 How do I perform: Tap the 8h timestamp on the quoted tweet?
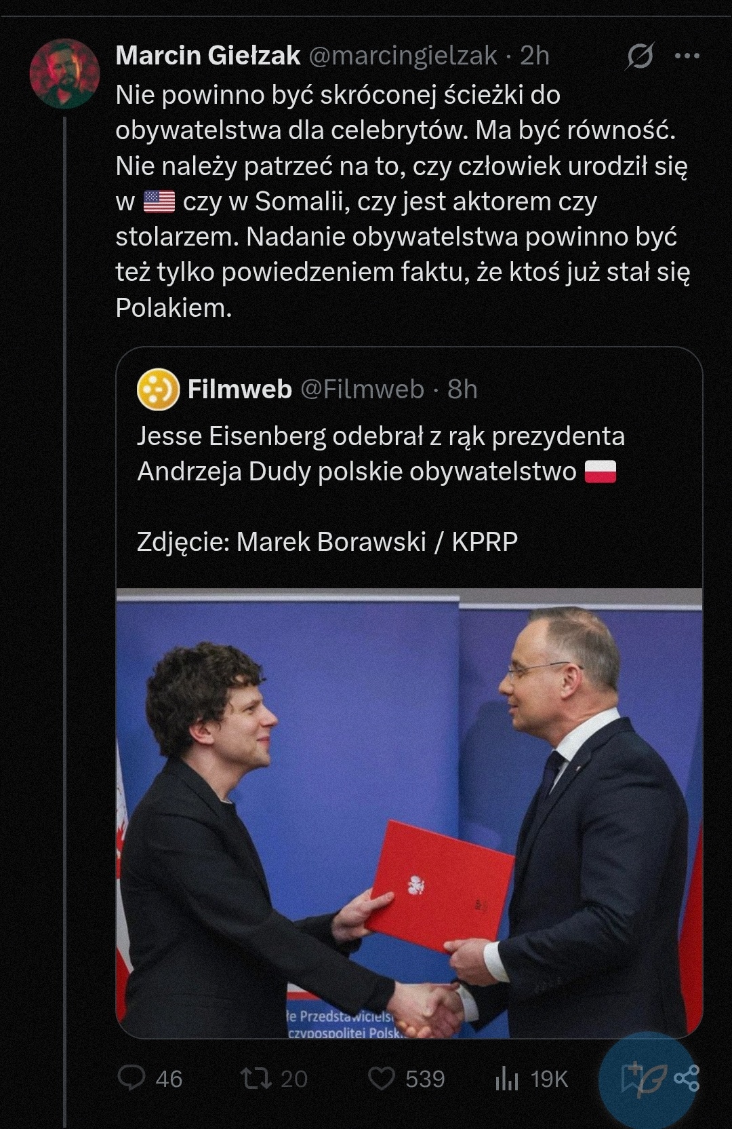pos(462,389)
